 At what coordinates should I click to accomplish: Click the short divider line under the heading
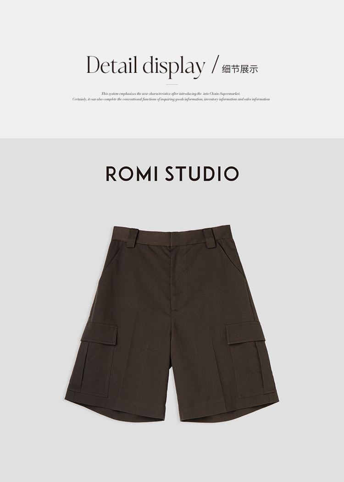pos(172,84)
